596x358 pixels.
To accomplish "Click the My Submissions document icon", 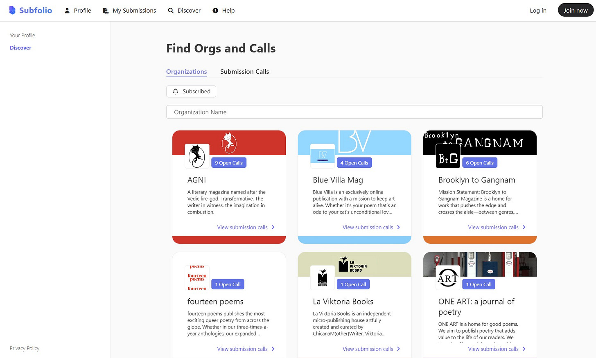I will [x=106, y=11].
